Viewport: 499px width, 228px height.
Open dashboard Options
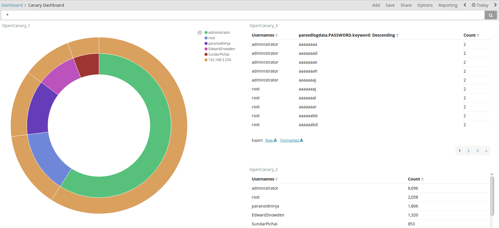click(x=425, y=5)
